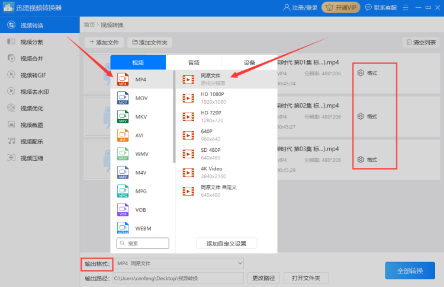Click 添加文件 button
Viewport: 444px width, 287px height.
(x=104, y=43)
